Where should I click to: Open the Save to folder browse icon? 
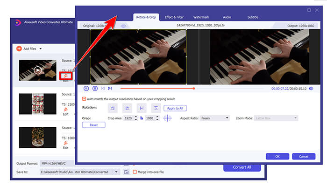tap(126, 172)
